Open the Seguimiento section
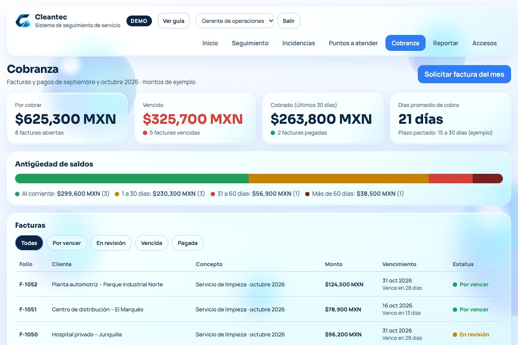Screen dimensions: 518x345 [x=250, y=43]
